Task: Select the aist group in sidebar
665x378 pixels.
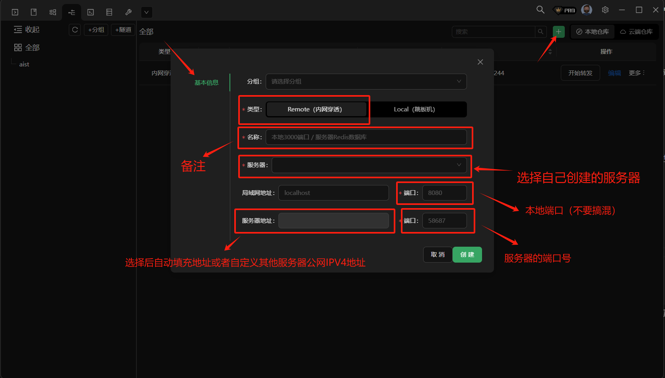Action: point(24,64)
